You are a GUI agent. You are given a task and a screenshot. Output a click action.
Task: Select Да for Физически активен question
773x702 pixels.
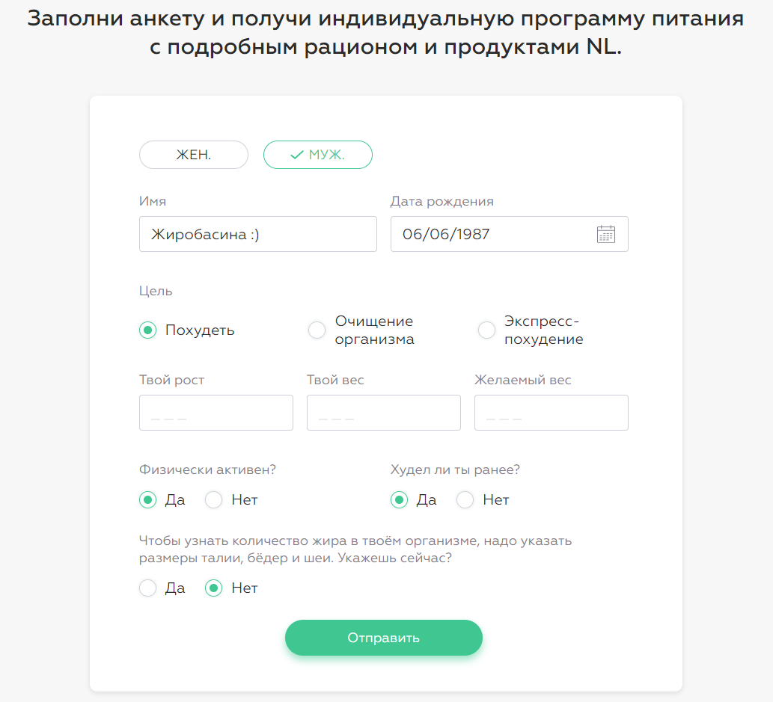click(x=147, y=499)
